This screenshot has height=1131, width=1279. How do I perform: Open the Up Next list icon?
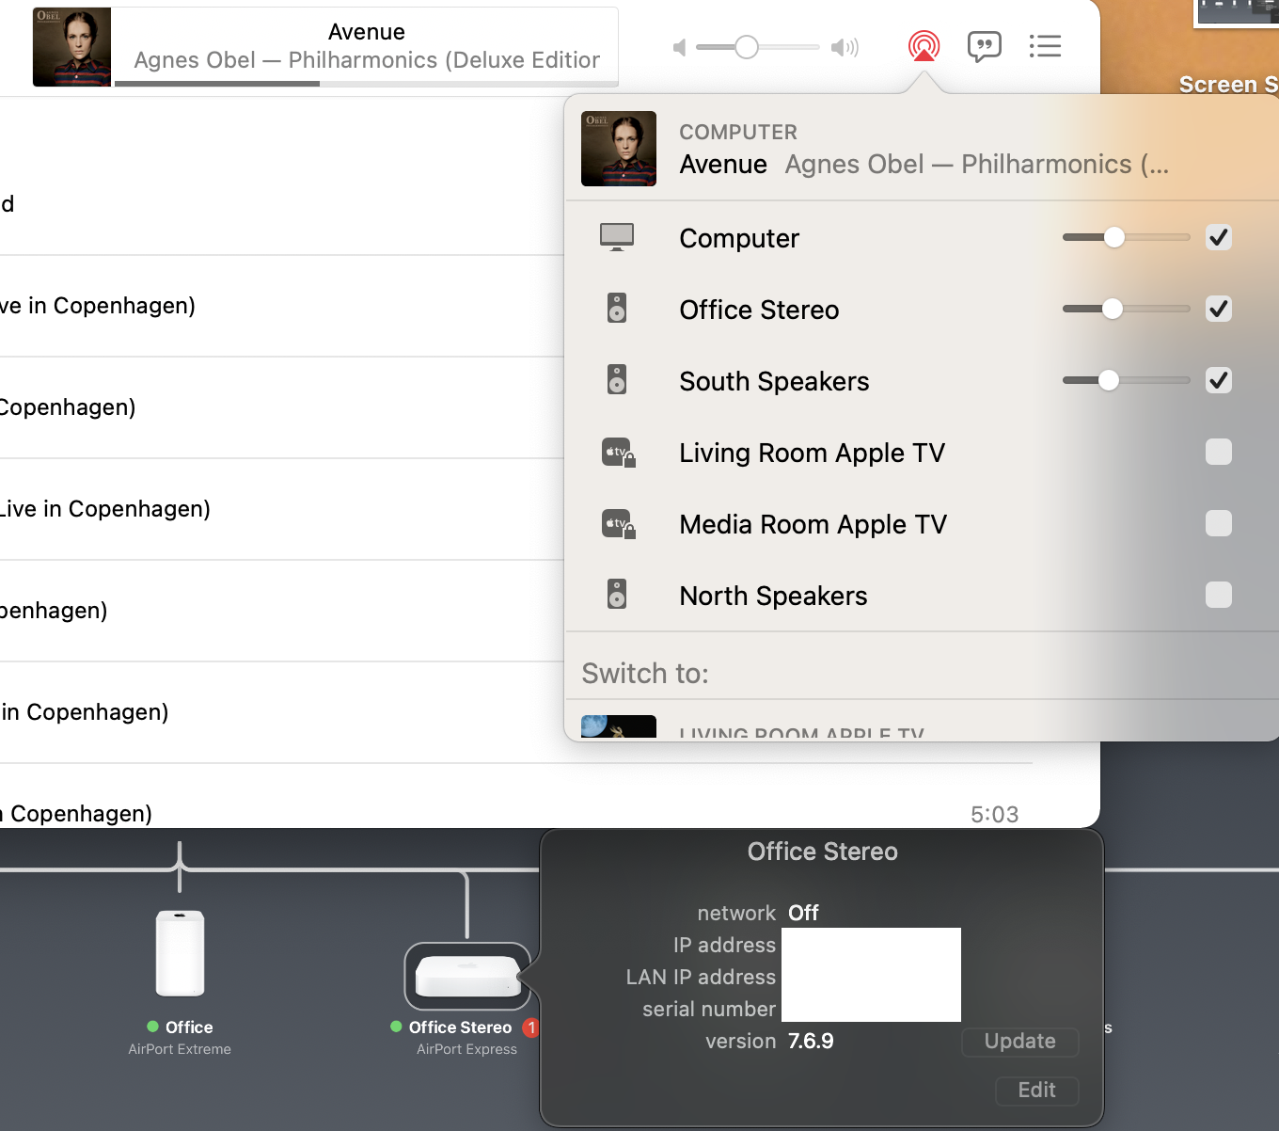(x=1045, y=46)
